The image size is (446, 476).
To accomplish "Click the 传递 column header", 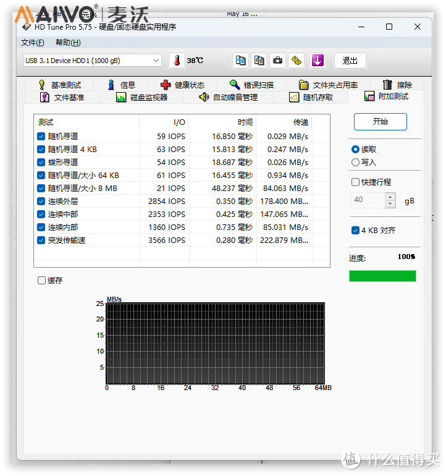I will click(x=284, y=122).
